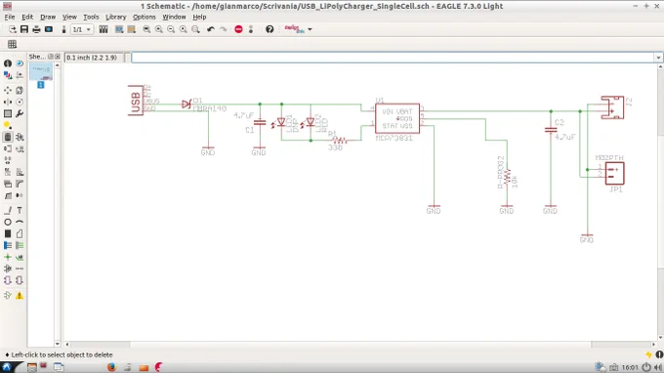Select the sheet 1 thumbnail
This screenshot has height=373, width=664.
tap(41, 72)
